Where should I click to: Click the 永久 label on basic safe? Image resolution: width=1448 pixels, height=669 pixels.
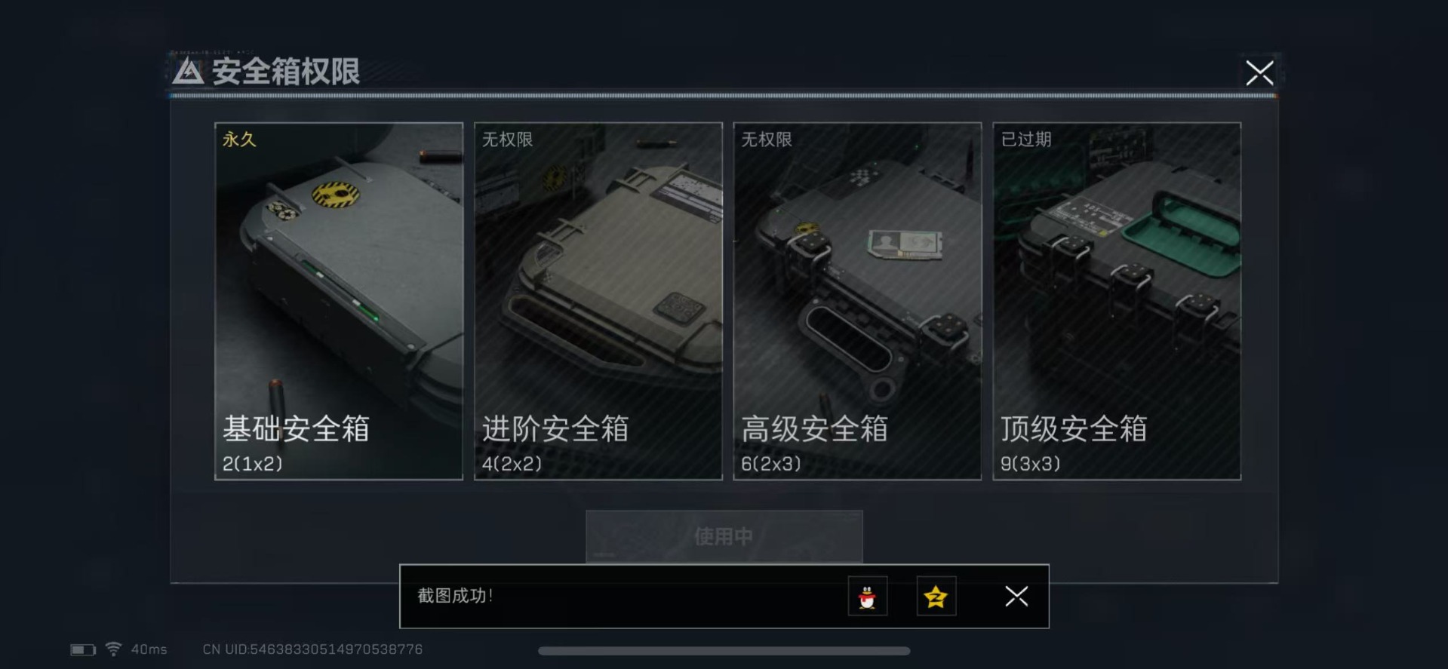[239, 140]
